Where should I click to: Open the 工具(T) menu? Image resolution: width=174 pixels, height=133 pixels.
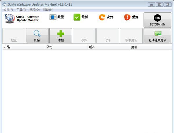21,10
